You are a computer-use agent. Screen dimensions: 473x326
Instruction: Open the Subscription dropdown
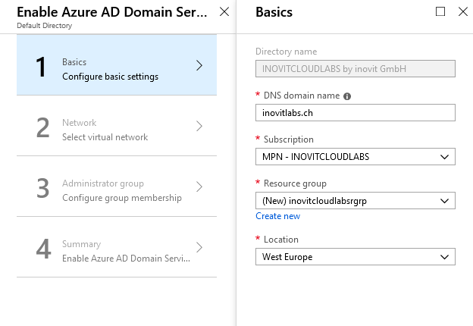356,156
